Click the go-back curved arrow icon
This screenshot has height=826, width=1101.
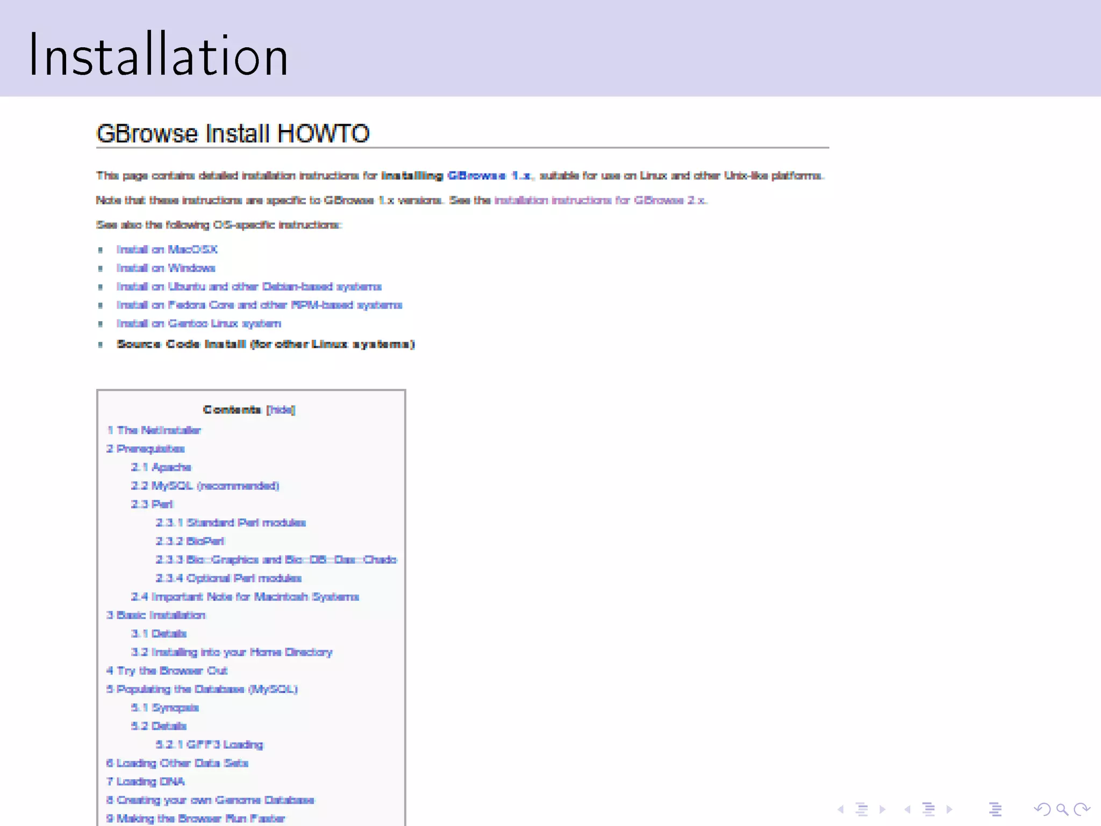1042,809
